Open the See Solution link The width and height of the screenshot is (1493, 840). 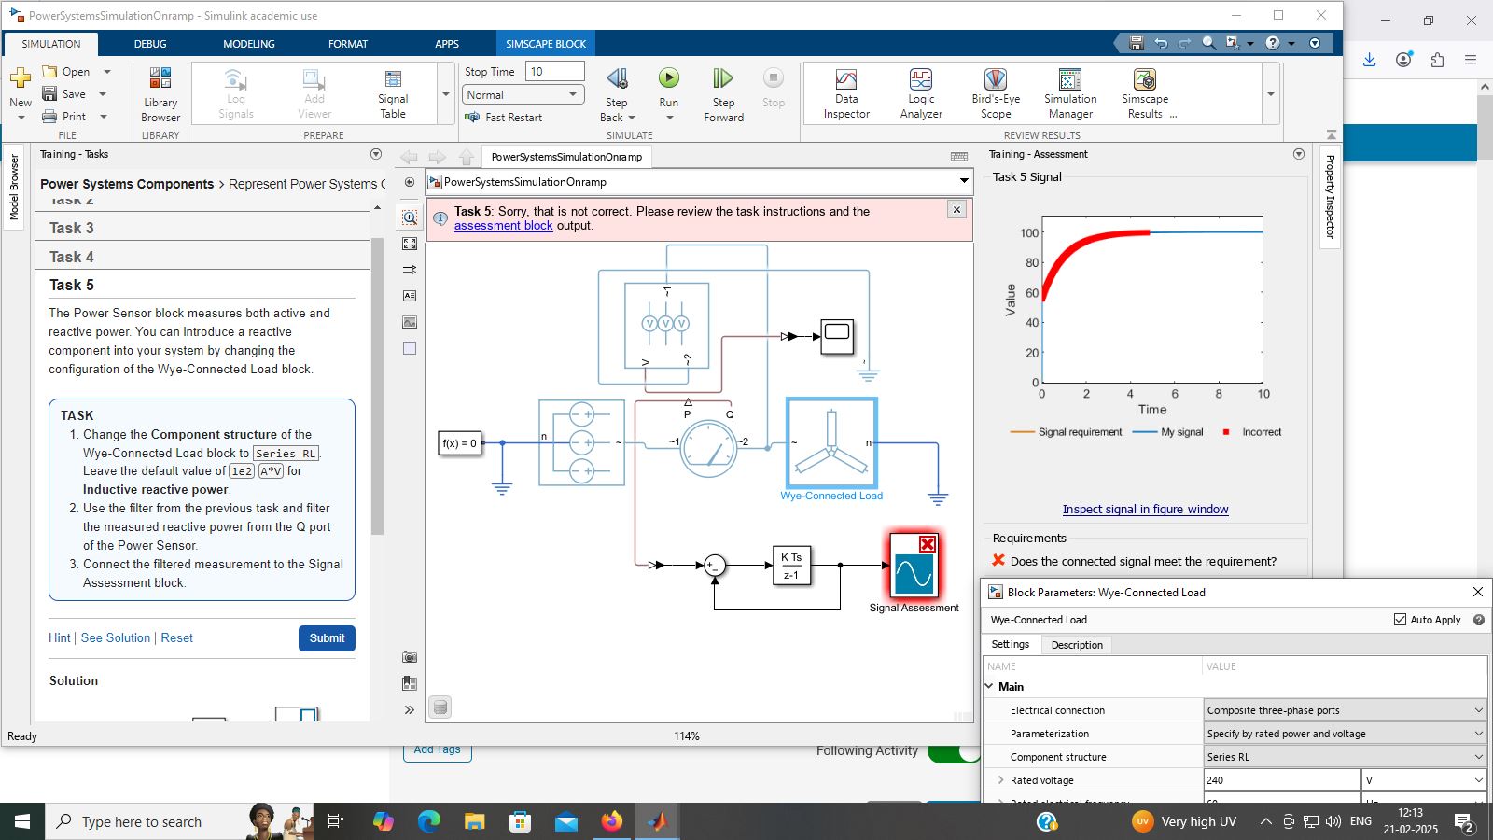116,638
